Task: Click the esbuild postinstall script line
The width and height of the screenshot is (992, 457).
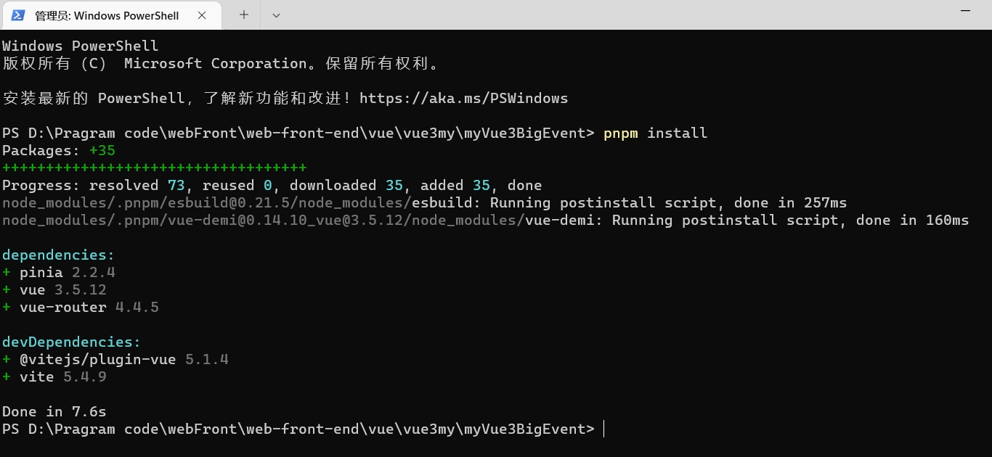Action: 425,202
